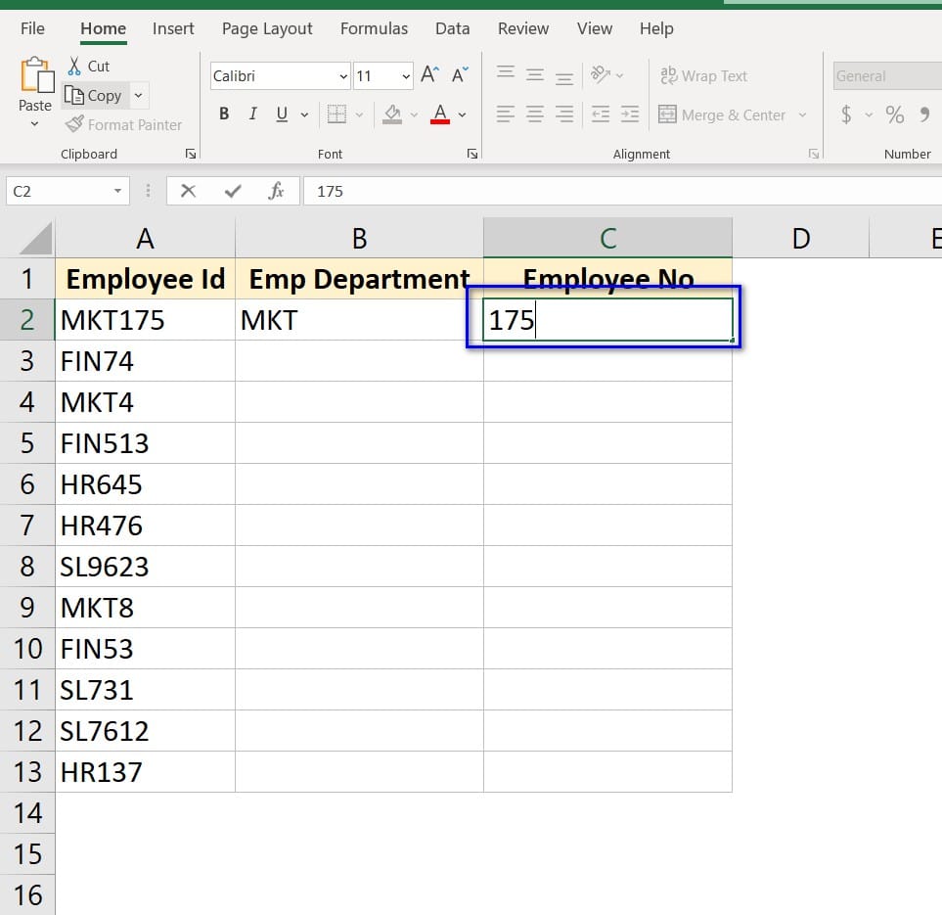Toggle Italic formatting
The width and height of the screenshot is (942, 915).
(x=252, y=114)
